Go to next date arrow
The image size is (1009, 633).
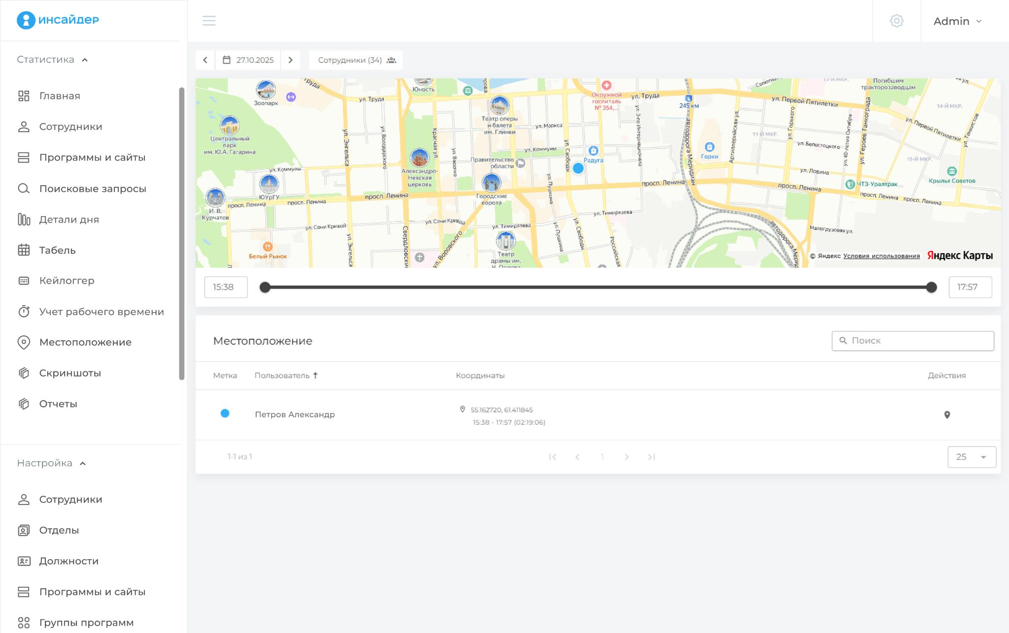(x=291, y=60)
